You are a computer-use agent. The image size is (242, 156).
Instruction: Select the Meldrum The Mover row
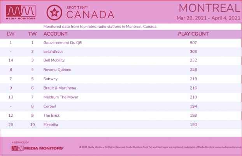click(121, 97)
